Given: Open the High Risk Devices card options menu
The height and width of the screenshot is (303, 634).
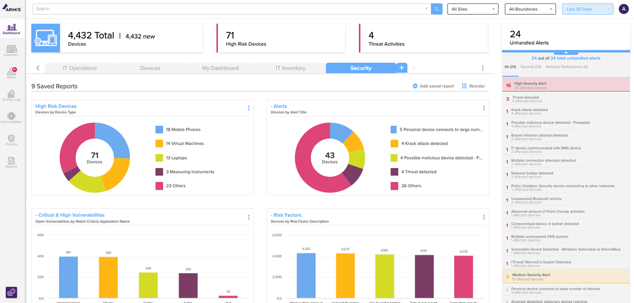Looking at the screenshot, I should click(249, 108).
